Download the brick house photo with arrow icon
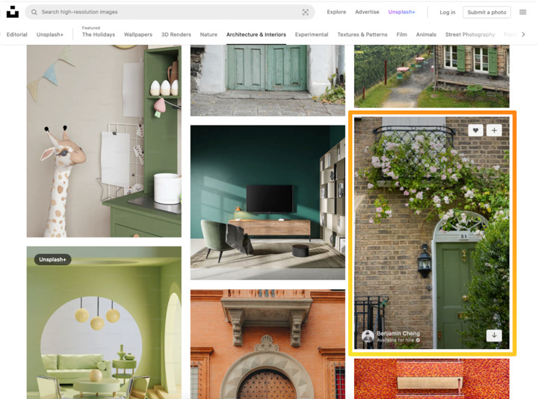The width and height of the screenshot is (538, 399). click(x=494, y=335)
